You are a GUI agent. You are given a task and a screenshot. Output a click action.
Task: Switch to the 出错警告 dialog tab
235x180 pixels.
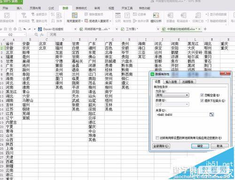(188, 82)
